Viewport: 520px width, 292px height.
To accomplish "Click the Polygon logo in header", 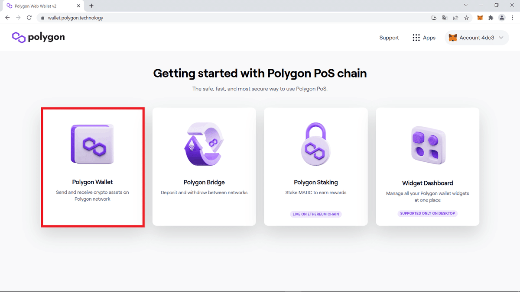I will (38, 37).
